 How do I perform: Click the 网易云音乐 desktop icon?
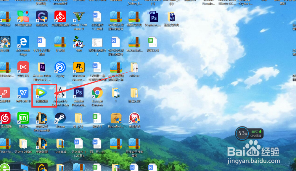click(x=5, y=118)
